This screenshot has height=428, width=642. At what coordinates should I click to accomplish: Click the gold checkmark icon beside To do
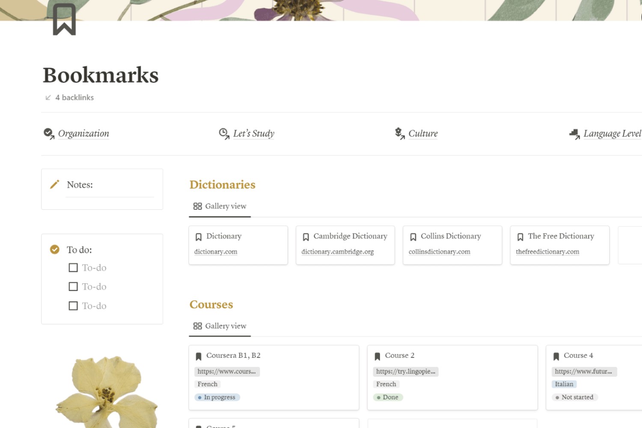55,249
